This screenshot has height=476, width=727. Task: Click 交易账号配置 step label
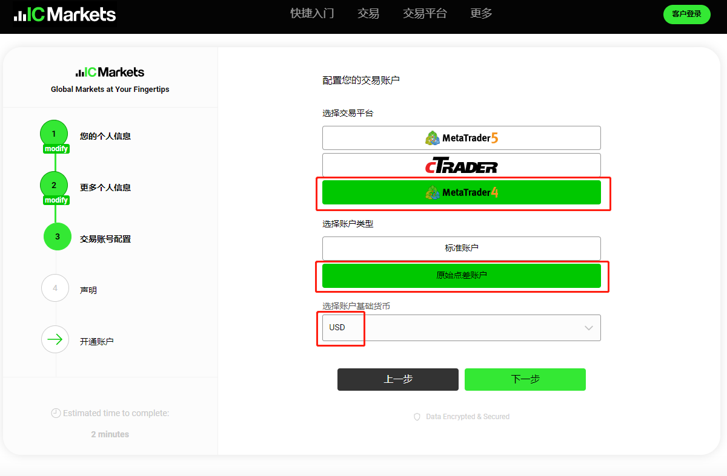(x=105, y=239)
